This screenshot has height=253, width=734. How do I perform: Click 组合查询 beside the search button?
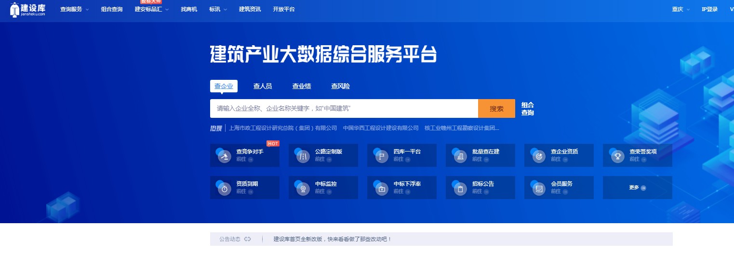tap(528, 109)
